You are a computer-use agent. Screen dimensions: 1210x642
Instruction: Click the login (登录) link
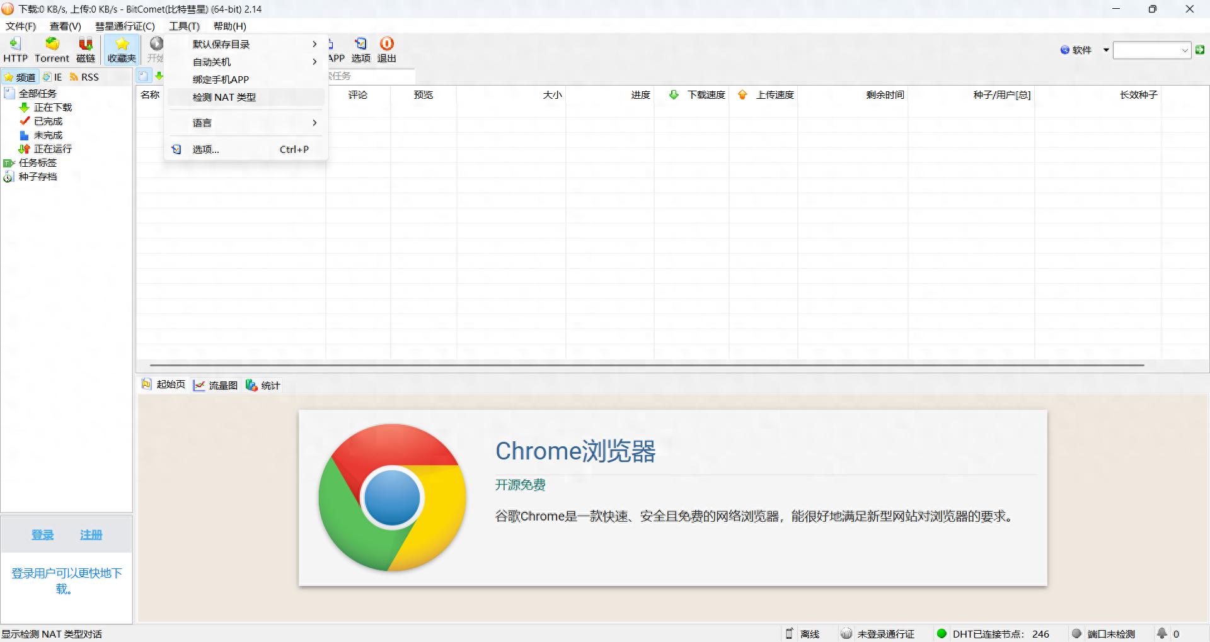pos(42,534)
